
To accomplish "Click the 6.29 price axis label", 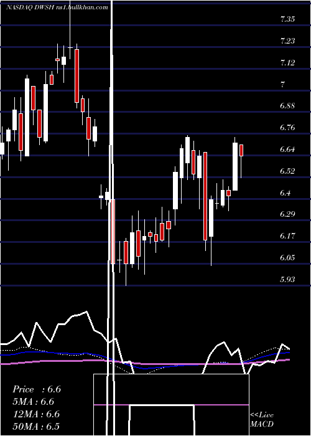I will coord(287,214).
